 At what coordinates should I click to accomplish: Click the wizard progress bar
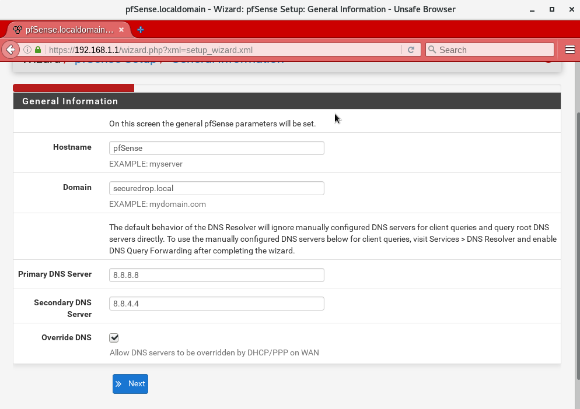(74, 87)
